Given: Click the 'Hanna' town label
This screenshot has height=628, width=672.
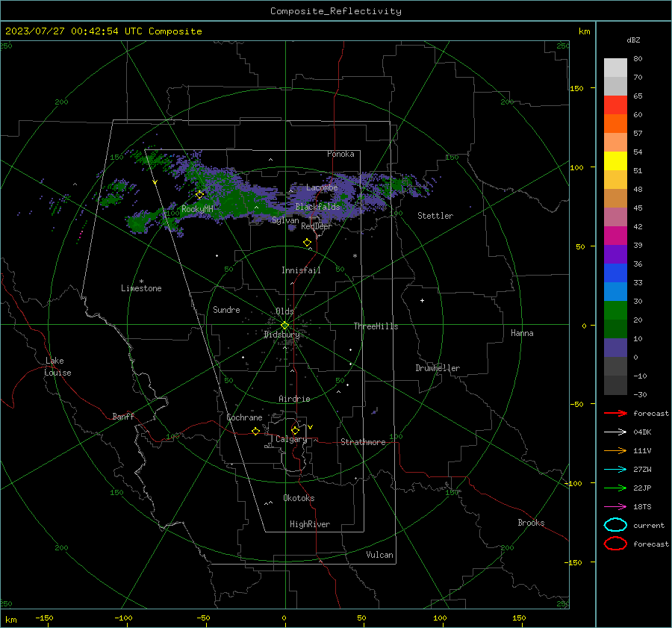Looking at the screenshot, I should [x=522, y=333].
